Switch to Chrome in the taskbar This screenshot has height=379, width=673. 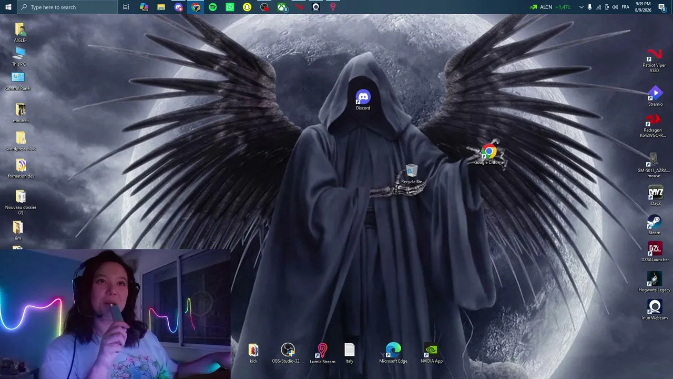[196, 7]
